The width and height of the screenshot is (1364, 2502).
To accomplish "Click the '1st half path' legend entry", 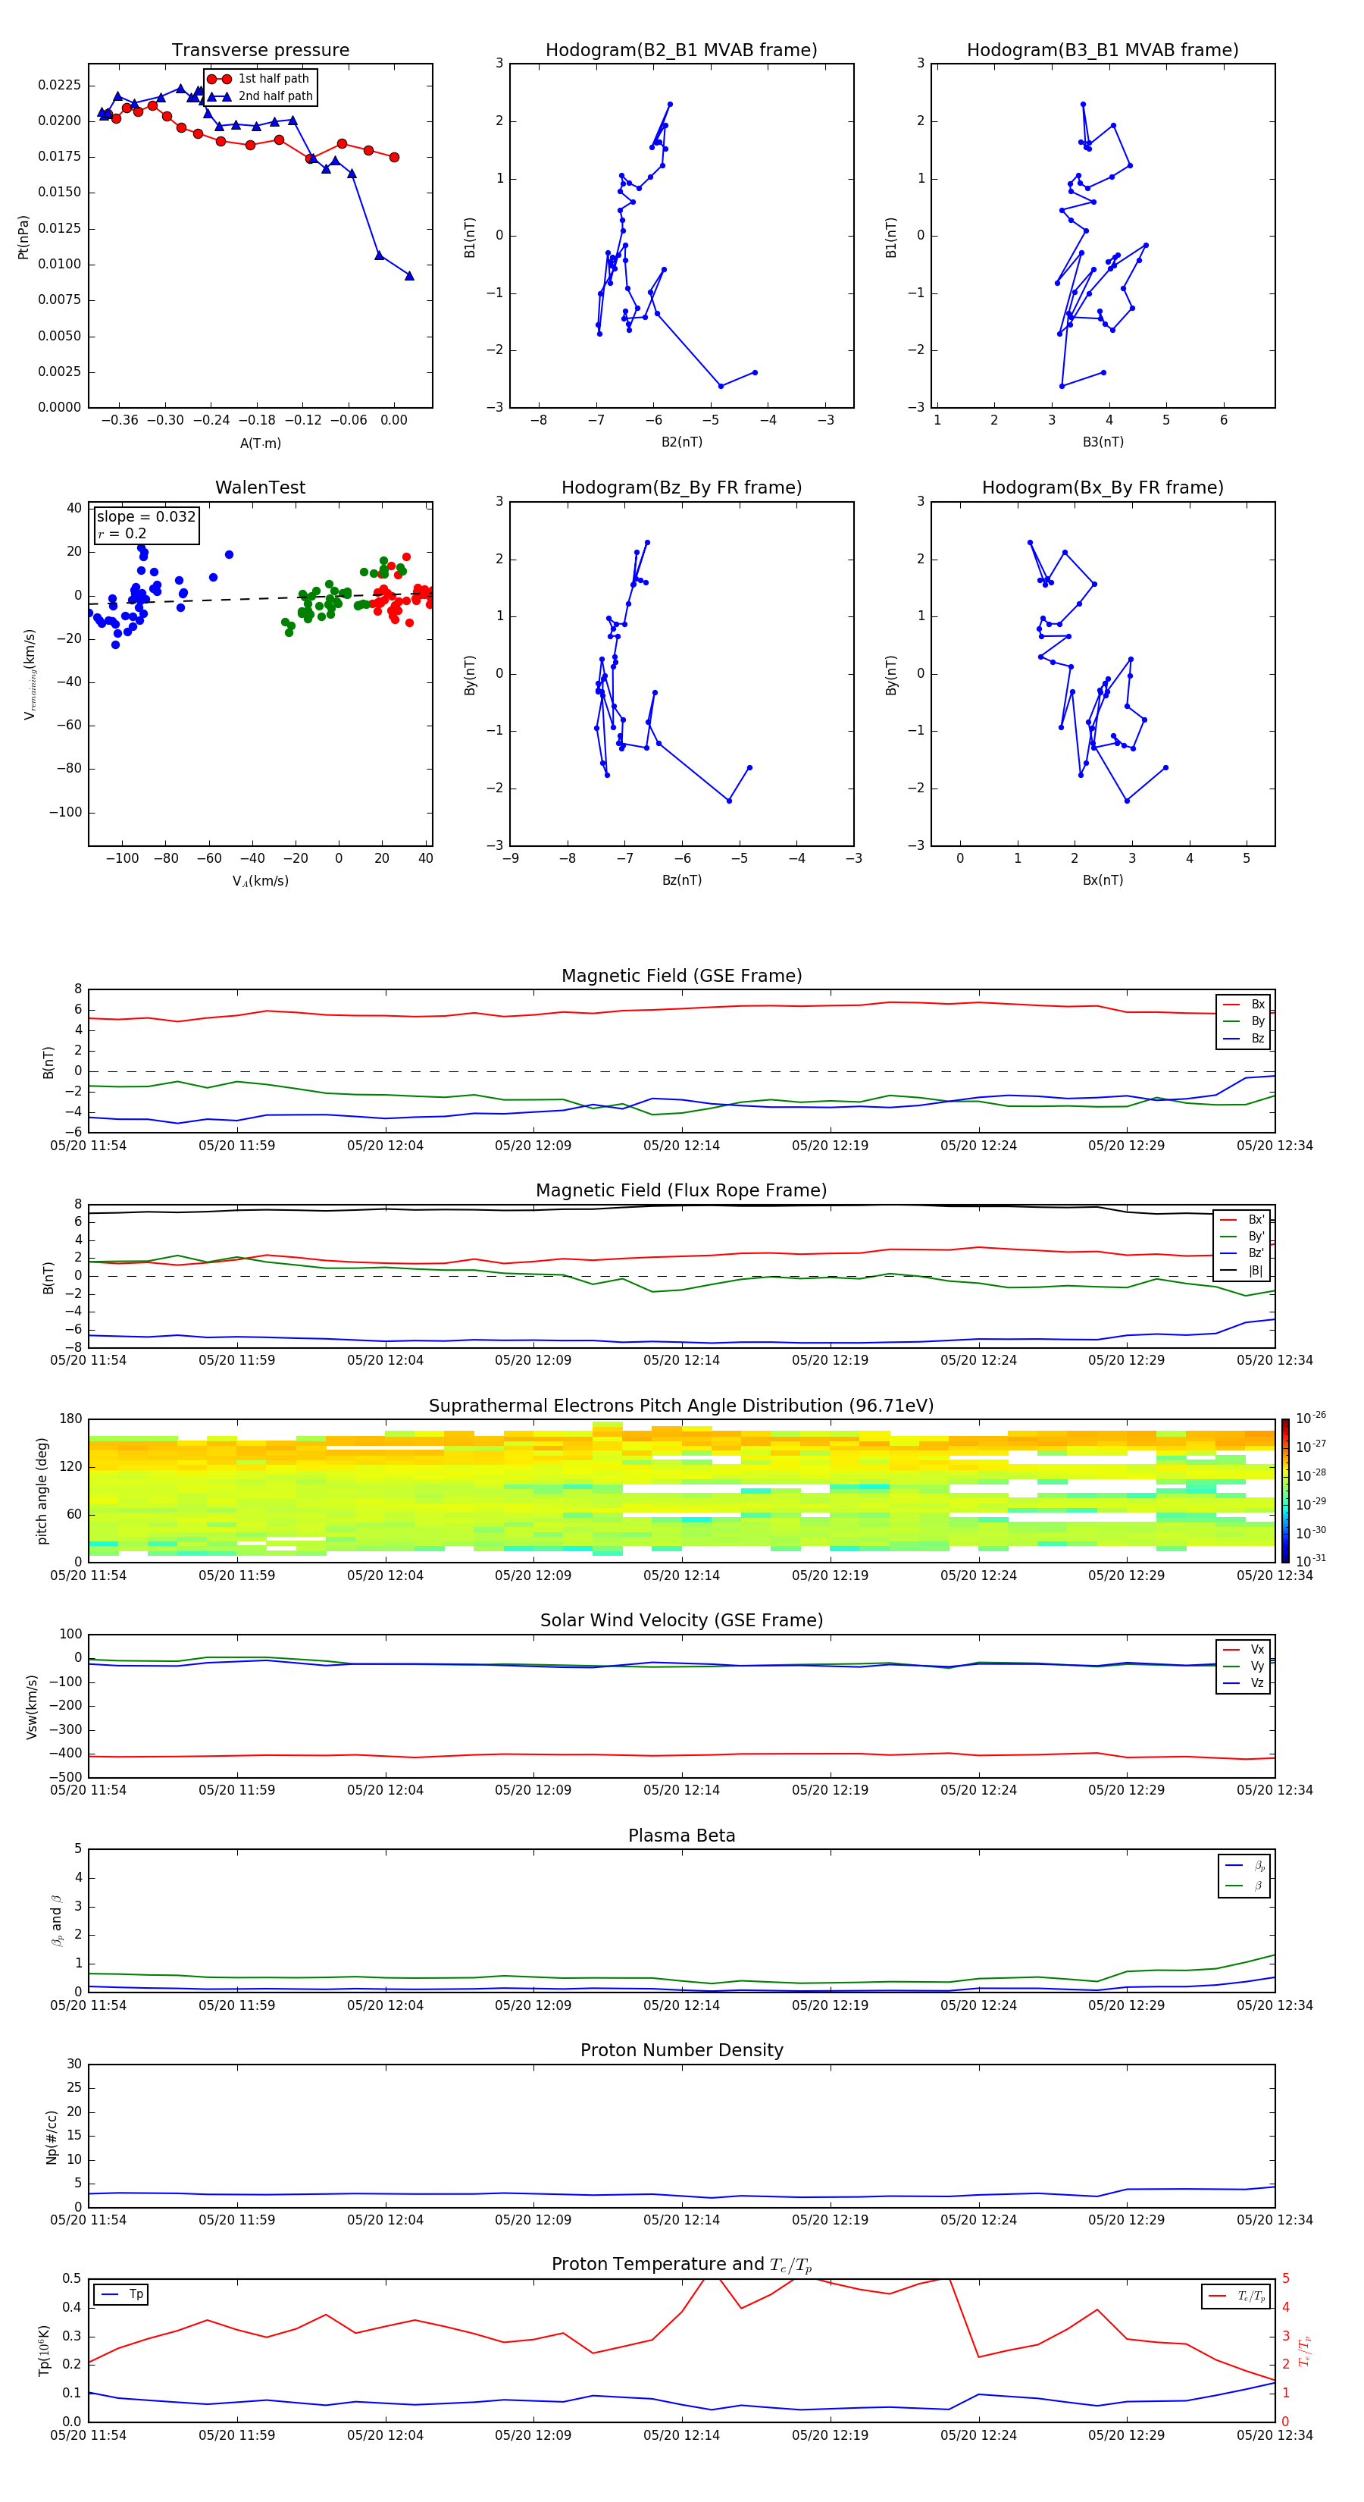I will (259, 79).
